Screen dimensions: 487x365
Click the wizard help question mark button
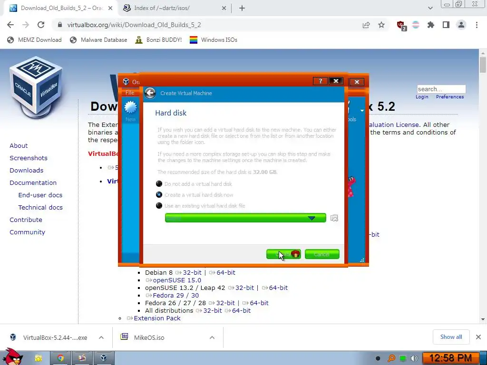click(x=320, y=81)
